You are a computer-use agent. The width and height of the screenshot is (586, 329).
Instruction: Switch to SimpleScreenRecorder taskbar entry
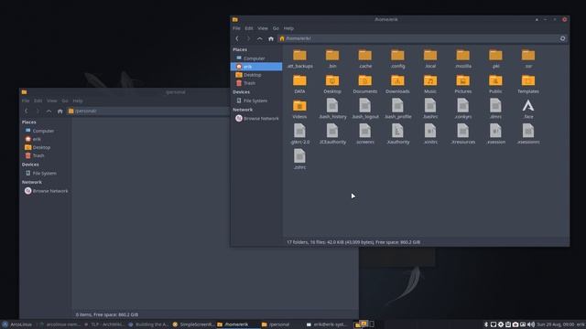pyautogui.click(x=193, y=324)
